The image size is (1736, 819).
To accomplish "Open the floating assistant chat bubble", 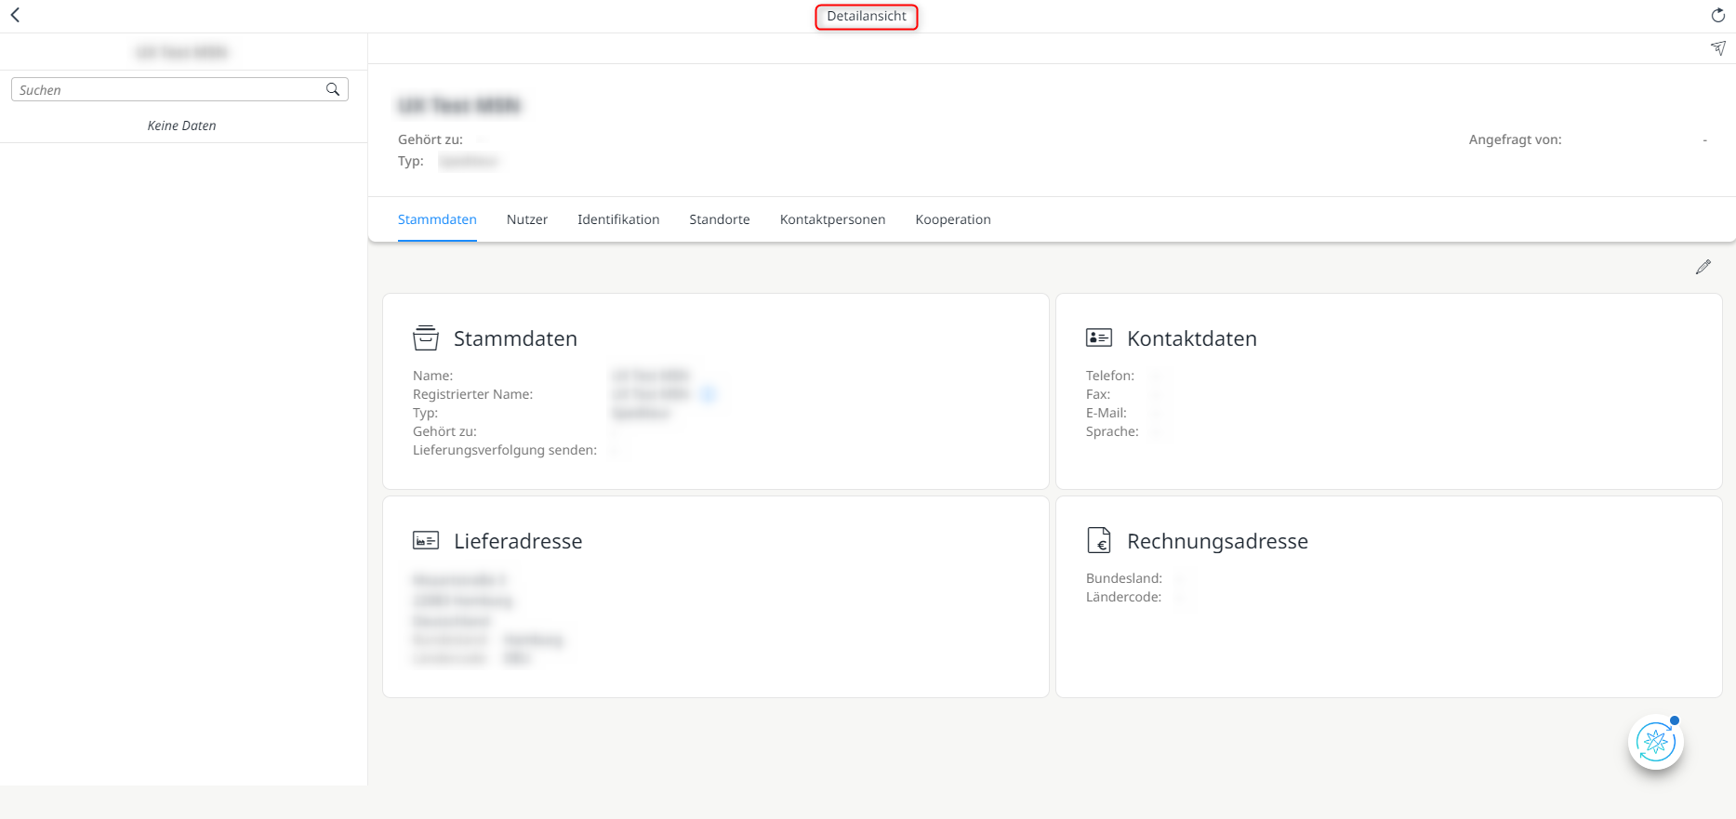I will (x=1656, y=742).
